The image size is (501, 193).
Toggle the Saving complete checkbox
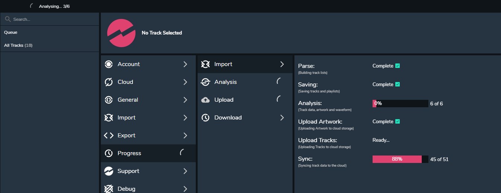(398, 85)
